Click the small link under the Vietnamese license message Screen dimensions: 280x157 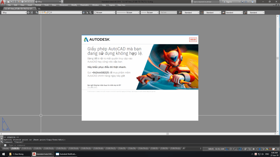click(x=92, y=87)
